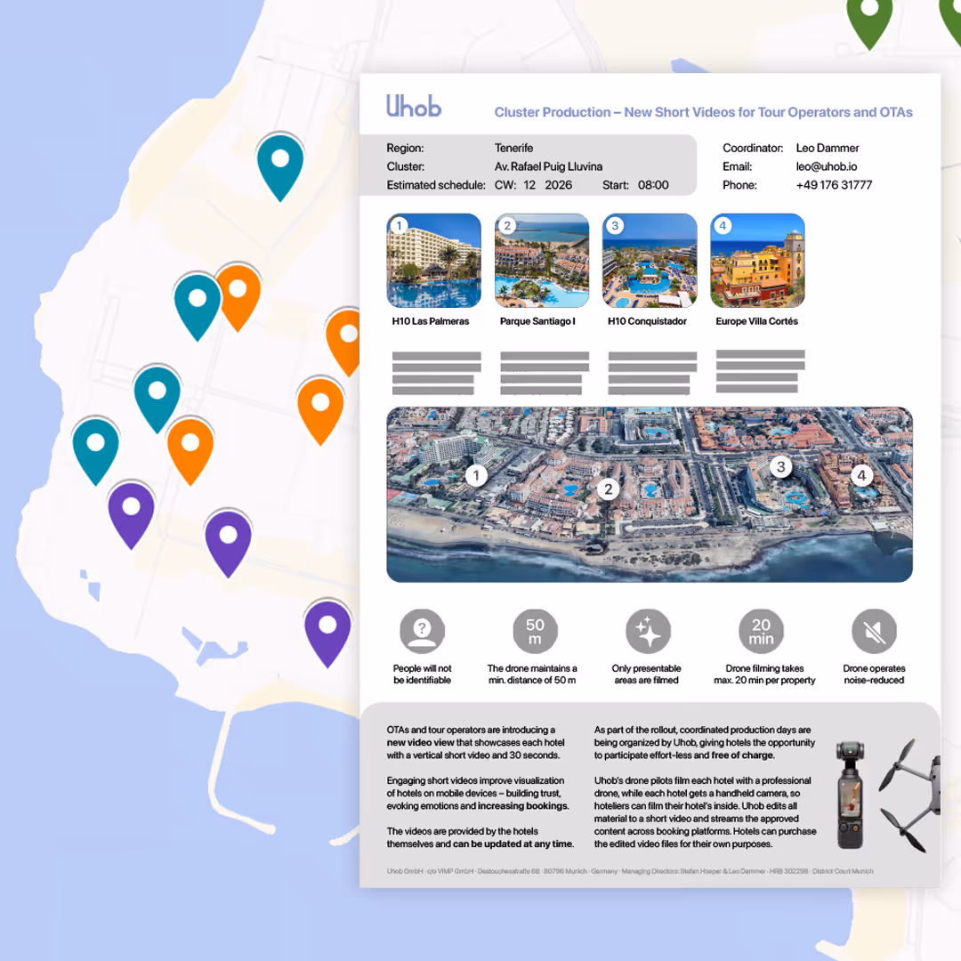The width and height of the screenshot is (961, 961).
Task: Click the sparkle presentable areas icon
Action: 648,631
